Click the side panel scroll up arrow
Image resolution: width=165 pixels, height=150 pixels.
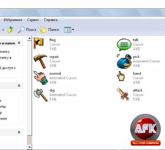click(x=29, y=38)
